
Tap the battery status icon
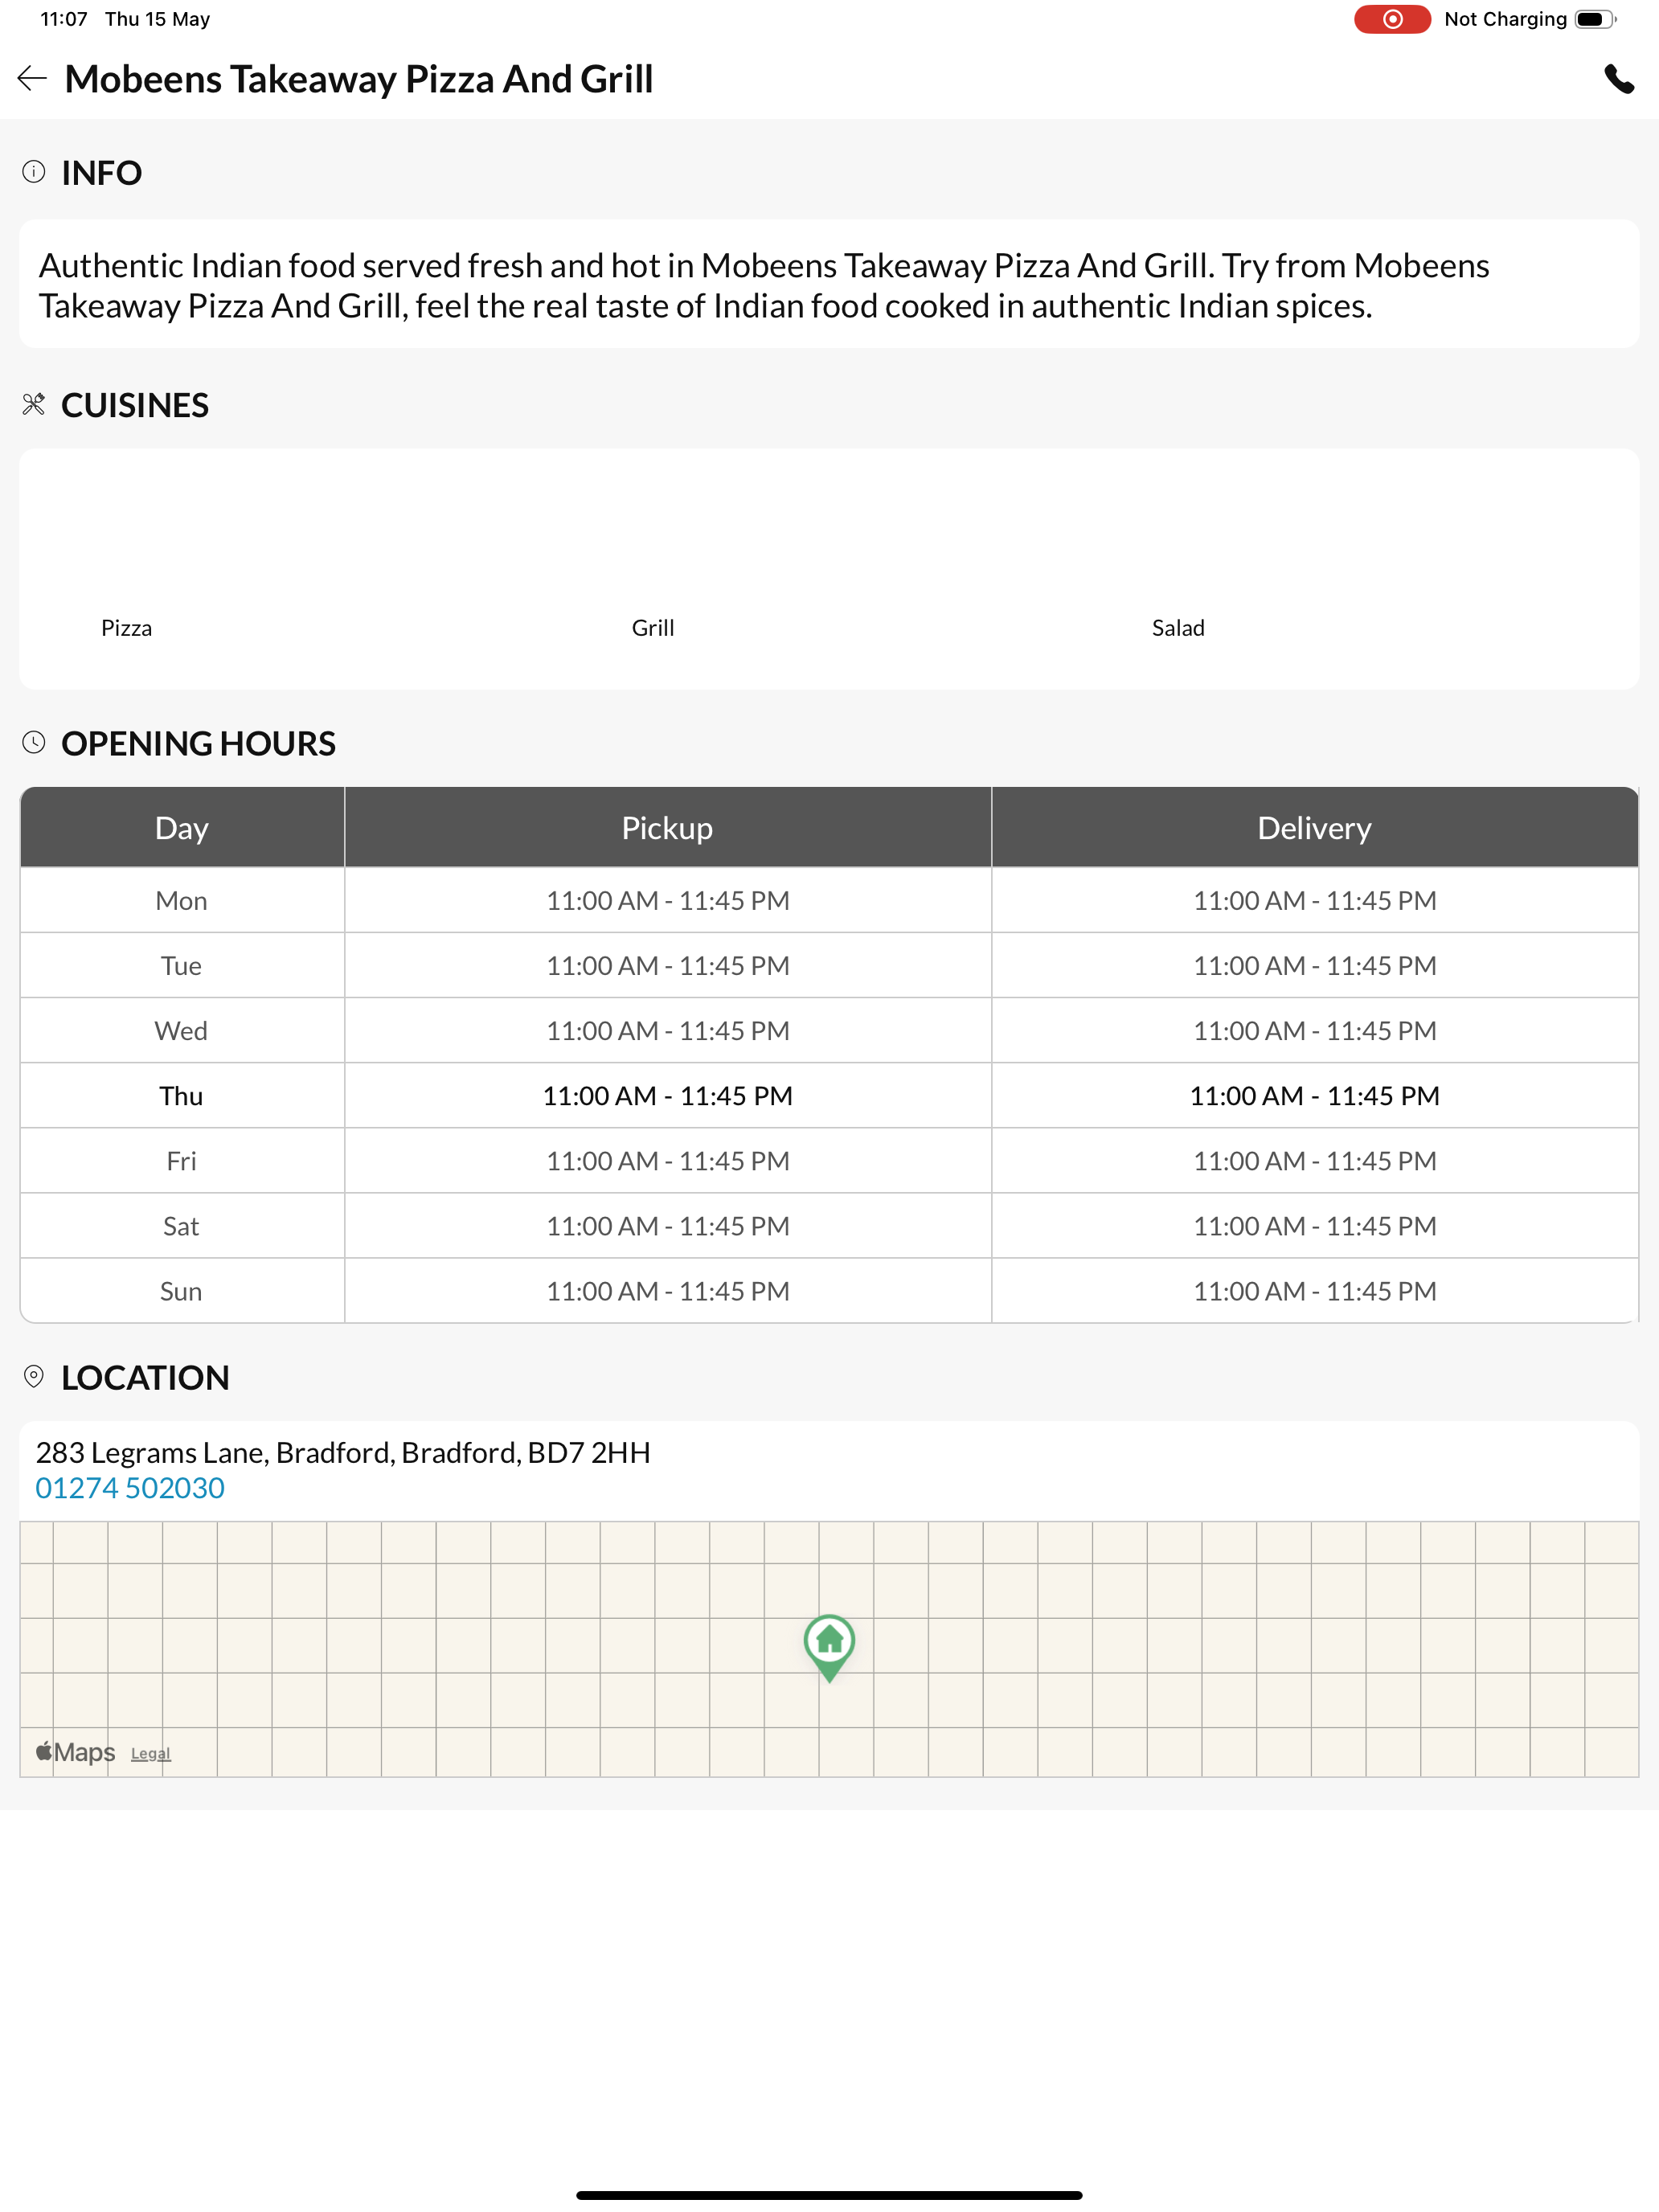click(1595, 19)
